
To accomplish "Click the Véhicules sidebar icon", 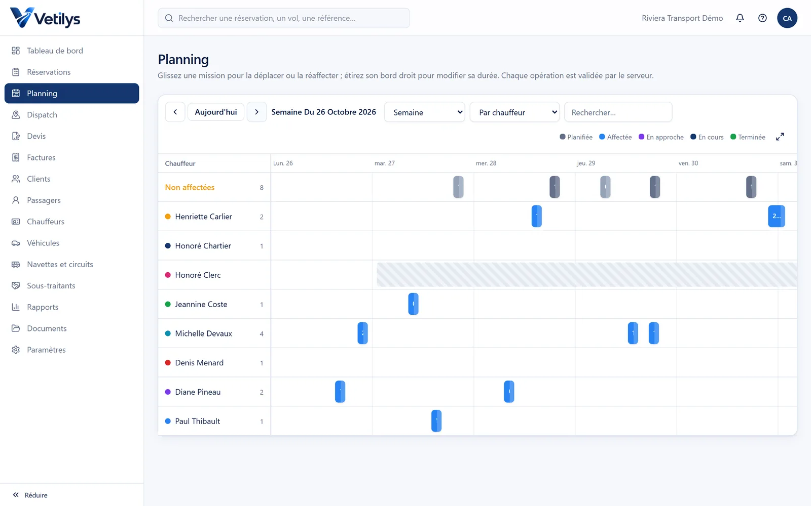I will (x=16, y=243).
